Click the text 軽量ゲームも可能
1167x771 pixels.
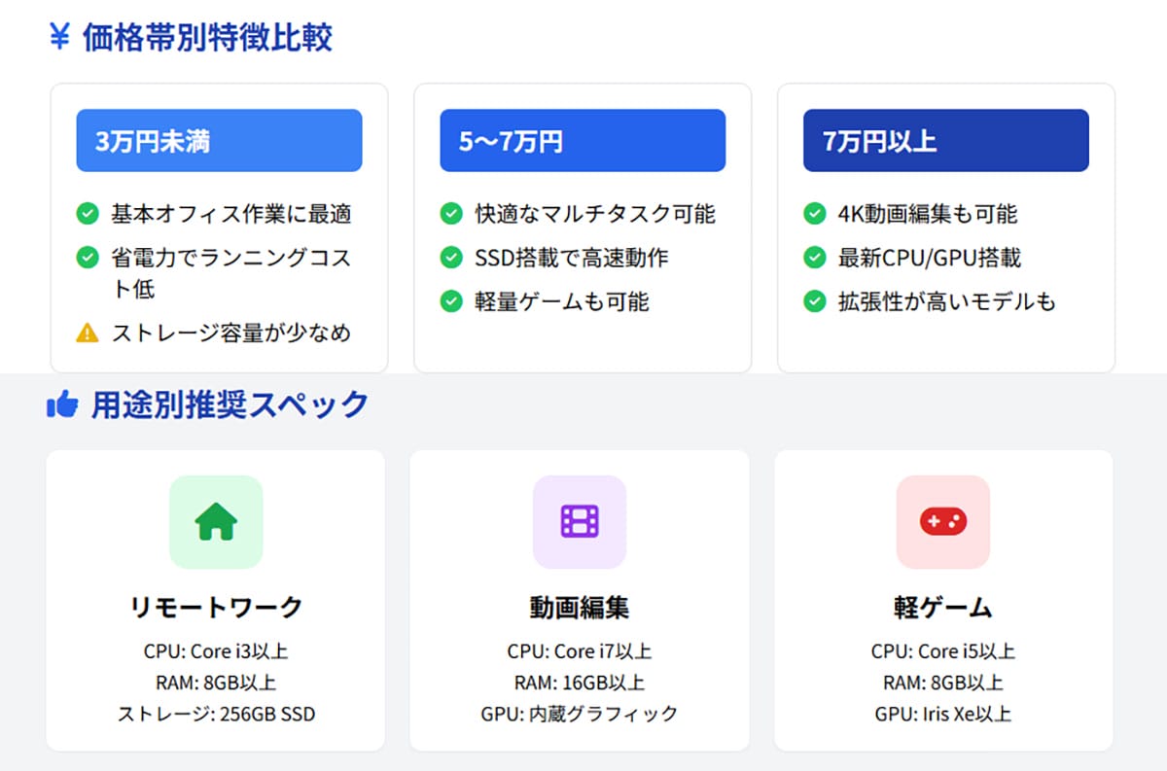click(x=562, y=301)
